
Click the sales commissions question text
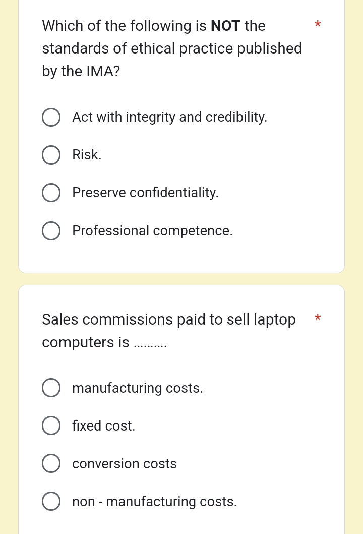click(169, 331)
